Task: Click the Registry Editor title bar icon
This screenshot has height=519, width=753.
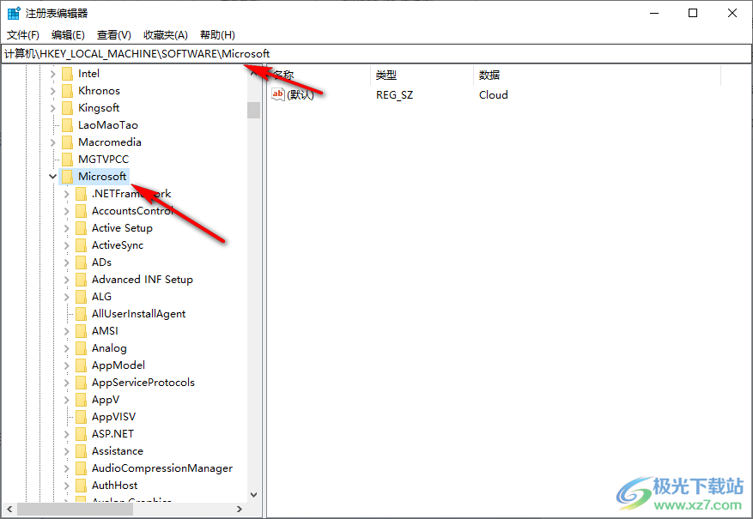Action: click(x=14, y=14)
